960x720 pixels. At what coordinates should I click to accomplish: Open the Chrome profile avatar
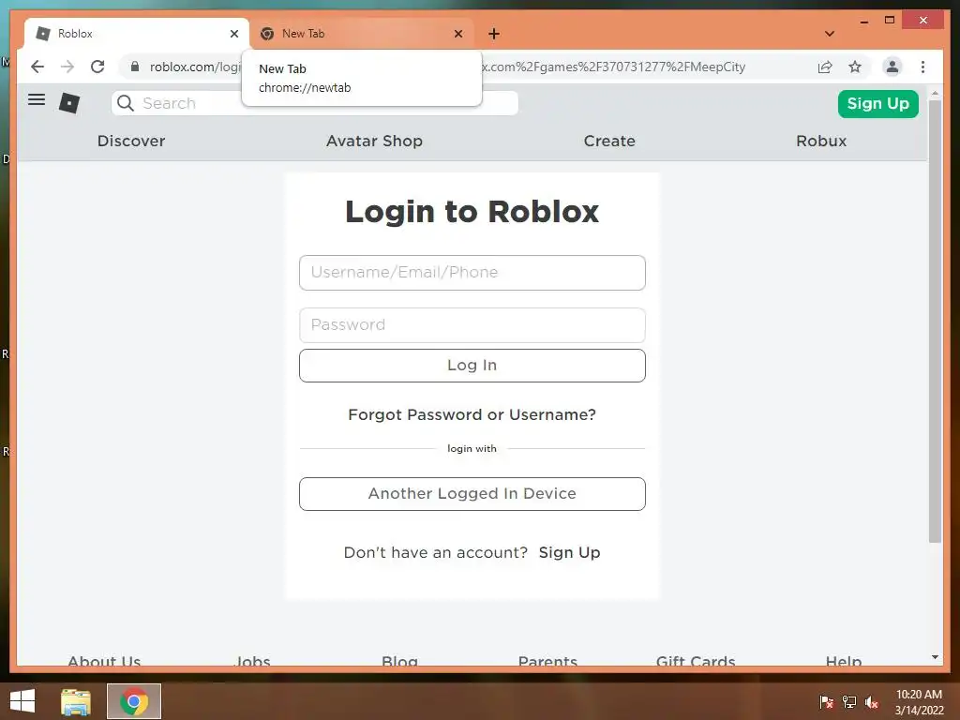click(x=892, y=67)
